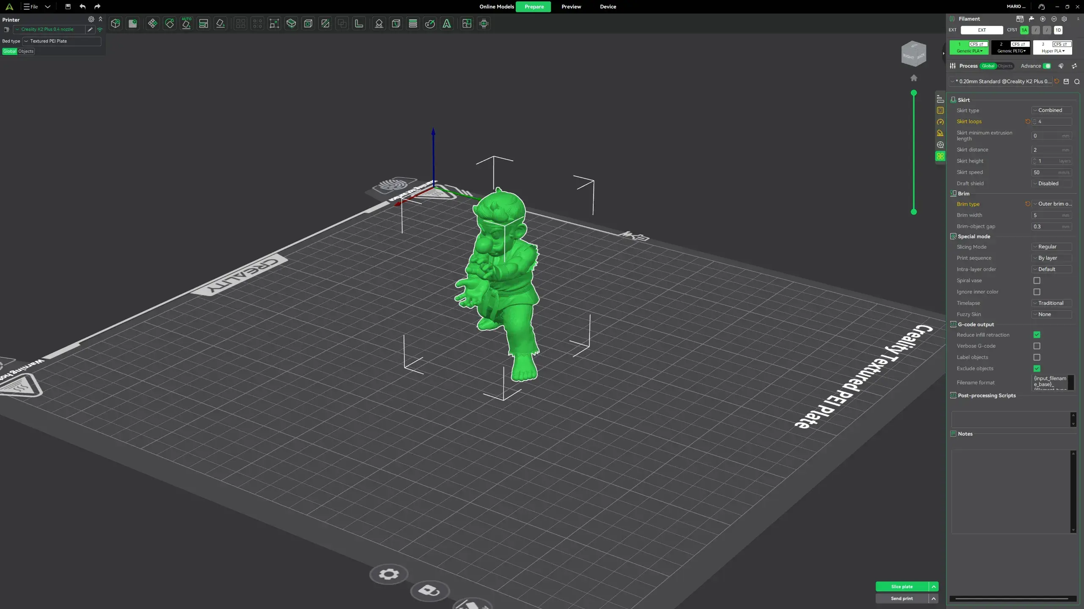
Task: Select the Measure ruler tool
Action: (x=359, y=24)
